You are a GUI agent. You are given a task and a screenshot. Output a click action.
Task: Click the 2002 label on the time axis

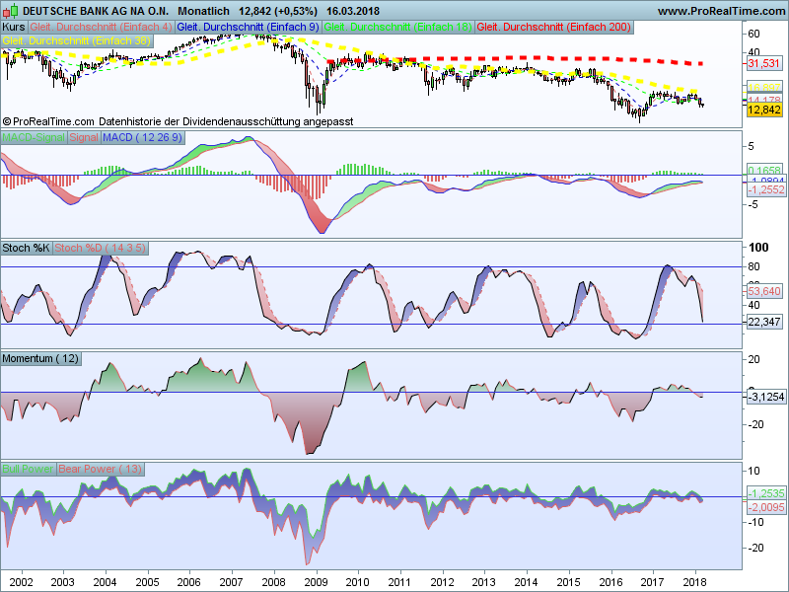tap(21, 582)
